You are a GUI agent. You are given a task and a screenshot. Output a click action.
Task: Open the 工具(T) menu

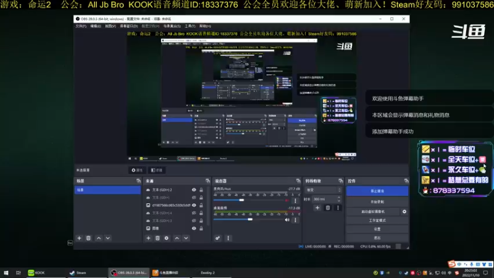click(190, 26)
